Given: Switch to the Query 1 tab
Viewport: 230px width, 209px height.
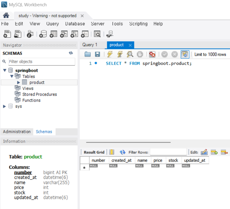Looking at the screenshot, I should [x=90, y=45].
